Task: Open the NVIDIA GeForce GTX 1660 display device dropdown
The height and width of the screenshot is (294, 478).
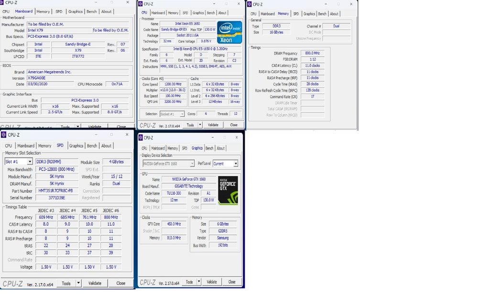Action: pyautogui.click(x=192, y=164)
